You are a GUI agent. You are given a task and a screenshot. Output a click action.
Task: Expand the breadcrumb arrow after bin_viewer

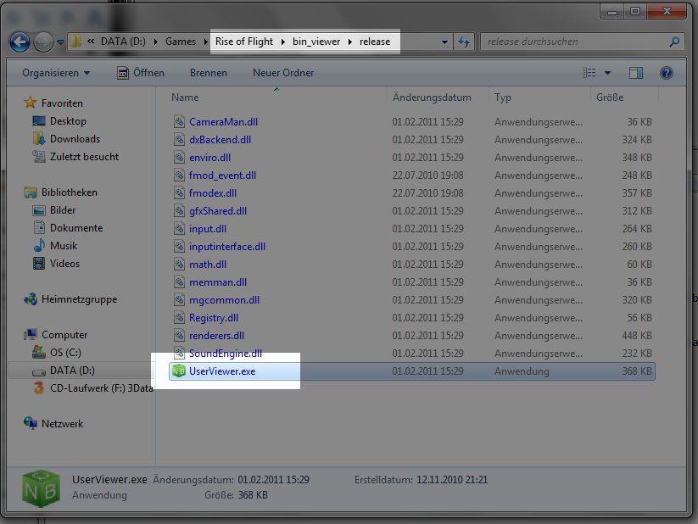pos(350,41)
